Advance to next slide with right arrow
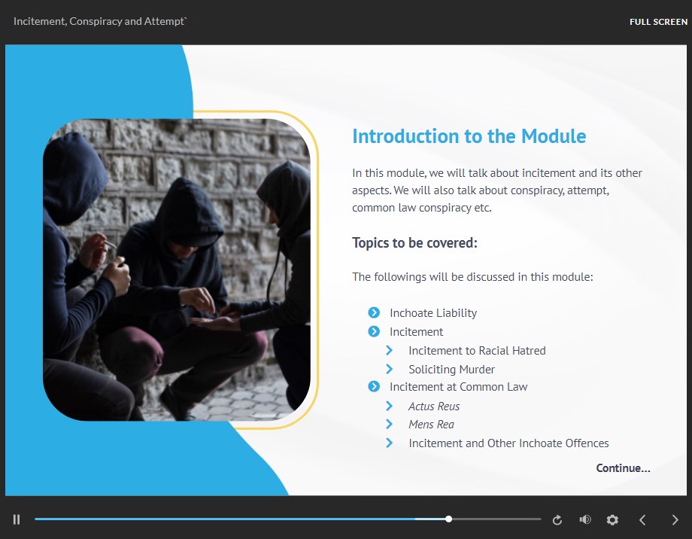 point(675,520)
